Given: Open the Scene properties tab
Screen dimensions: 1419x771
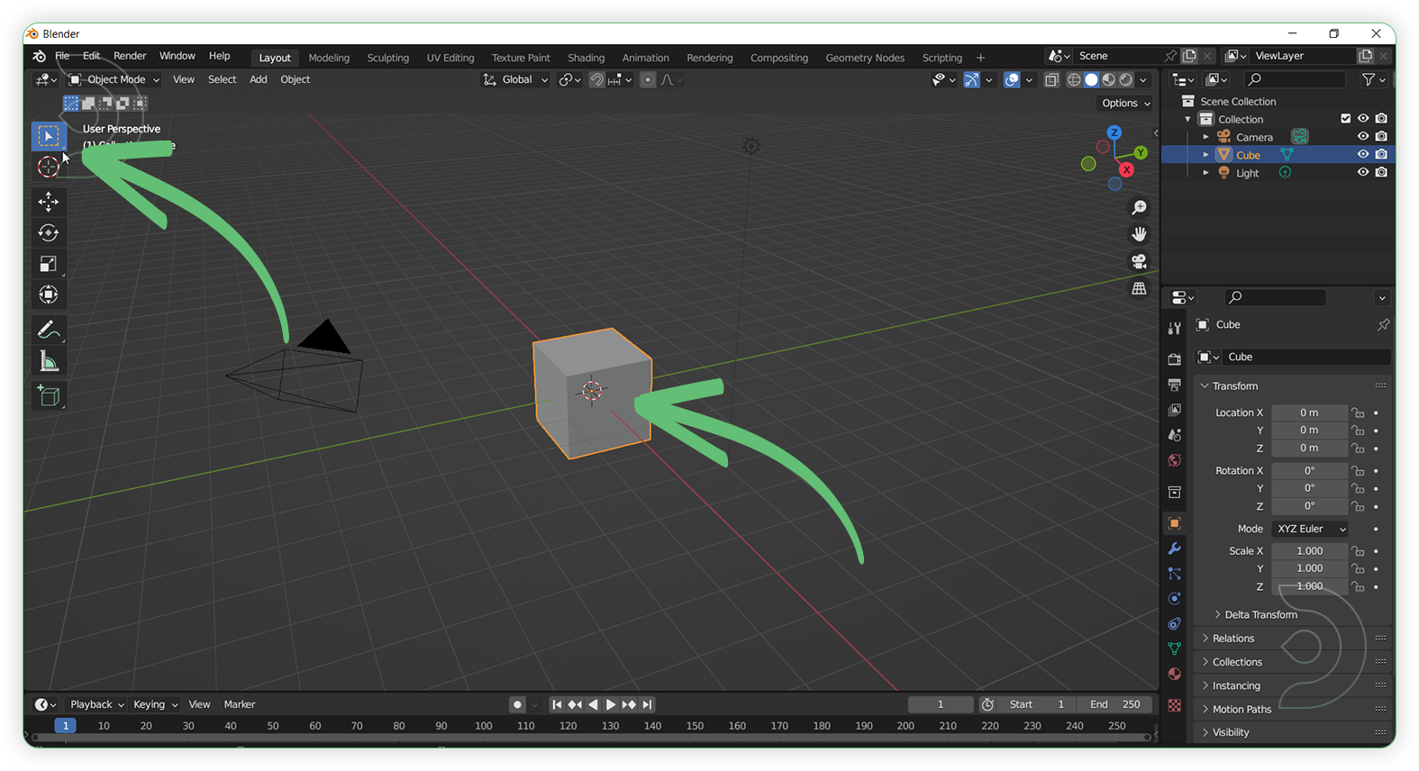Looking at the screenshot, I should point(1174,435).
